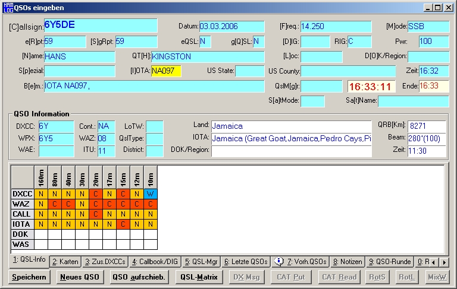This screenshot has width=457, height=289.
Task: Click the Datum field showing 03.03.2006
Action: coord(231,27)
